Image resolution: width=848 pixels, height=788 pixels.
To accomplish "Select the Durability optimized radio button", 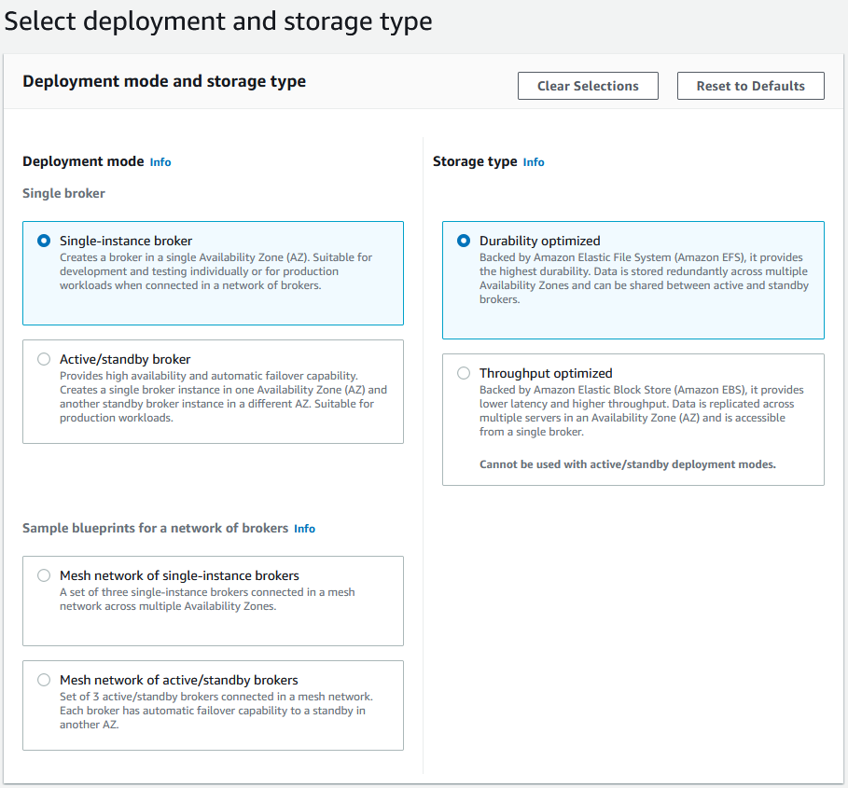I will coord(464,241).
